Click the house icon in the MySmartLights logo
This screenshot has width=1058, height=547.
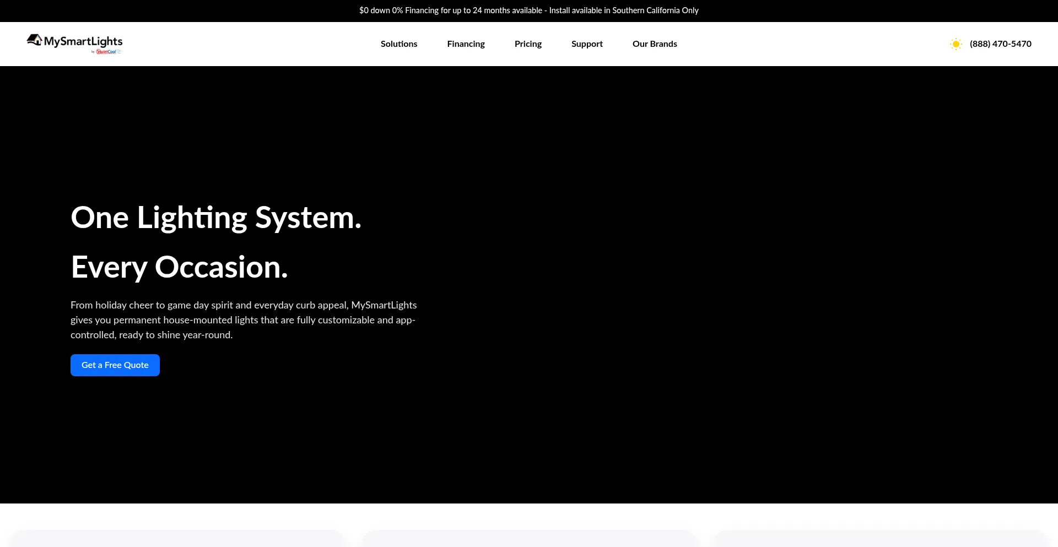click(34, 40)
